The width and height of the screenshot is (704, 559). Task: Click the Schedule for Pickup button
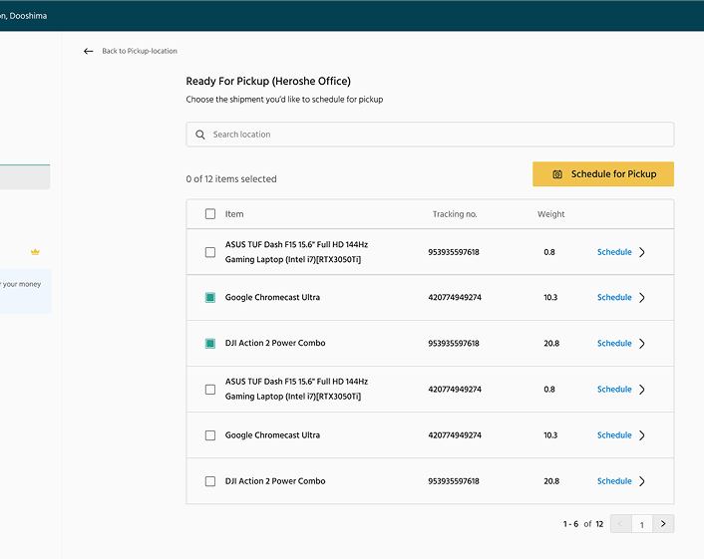click(603, 174)
